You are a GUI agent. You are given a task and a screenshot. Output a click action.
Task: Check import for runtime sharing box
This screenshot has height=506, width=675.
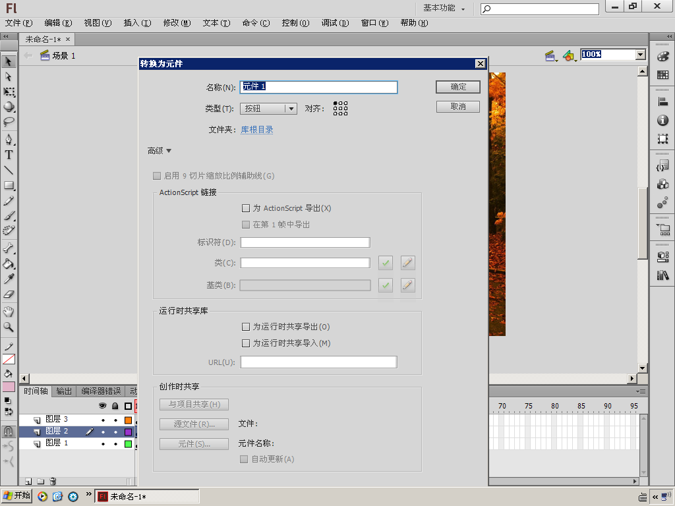(x=246, y=343)
